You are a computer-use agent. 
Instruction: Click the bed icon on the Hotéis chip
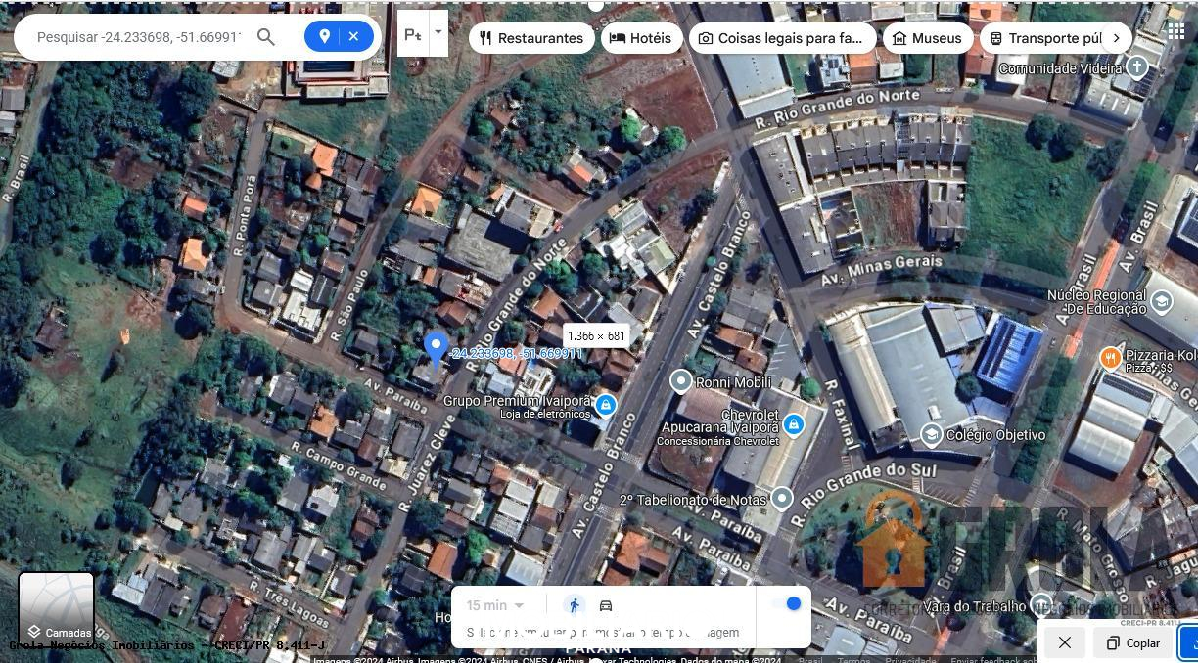(x=618, y=38)
